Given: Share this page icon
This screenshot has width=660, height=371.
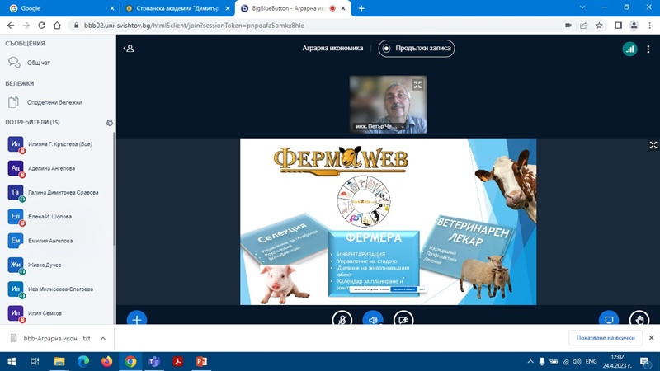Looking at the screenshot, I should point(583,26).
